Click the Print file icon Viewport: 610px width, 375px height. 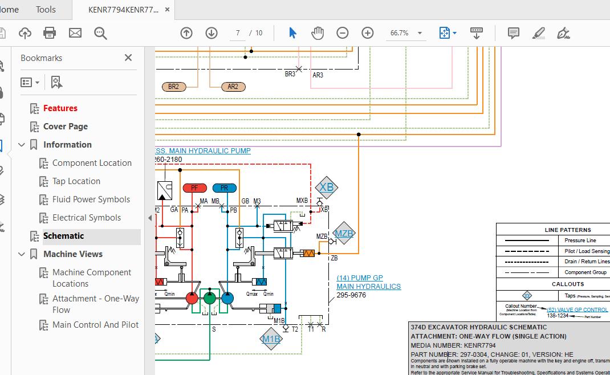(50, 33)
